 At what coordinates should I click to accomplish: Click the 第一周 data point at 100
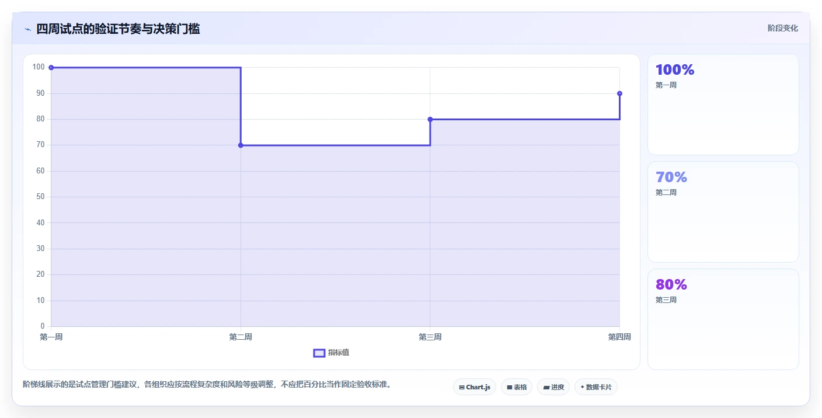coord(51,68)
